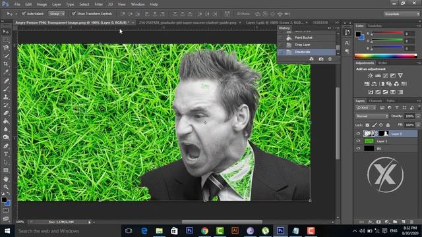Open the status bar info arrow menu
Screen dimensions: 422x237
click(90, 223)
